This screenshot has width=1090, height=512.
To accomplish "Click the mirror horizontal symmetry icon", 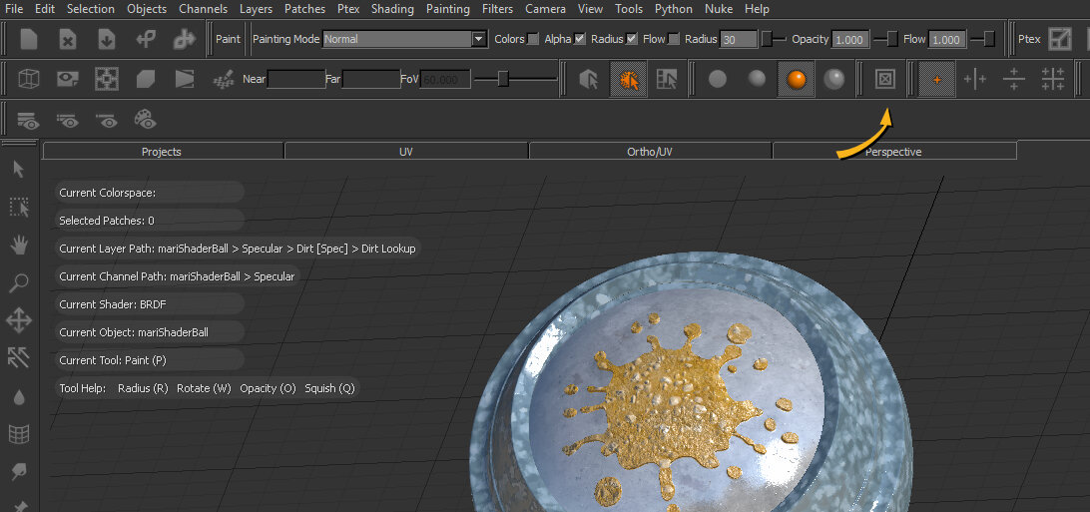I will 974,79.
